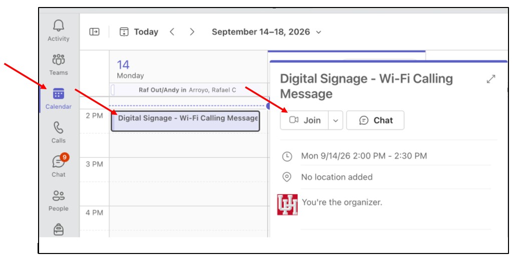Open the September 14–18, 2026 date picker
Viewport: 512px width, 255px height.
click(267, 32)
